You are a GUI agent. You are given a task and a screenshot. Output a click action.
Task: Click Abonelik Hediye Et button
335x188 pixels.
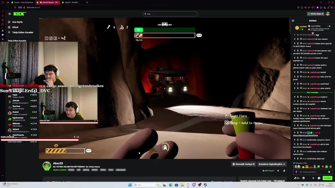coord(243,164)
